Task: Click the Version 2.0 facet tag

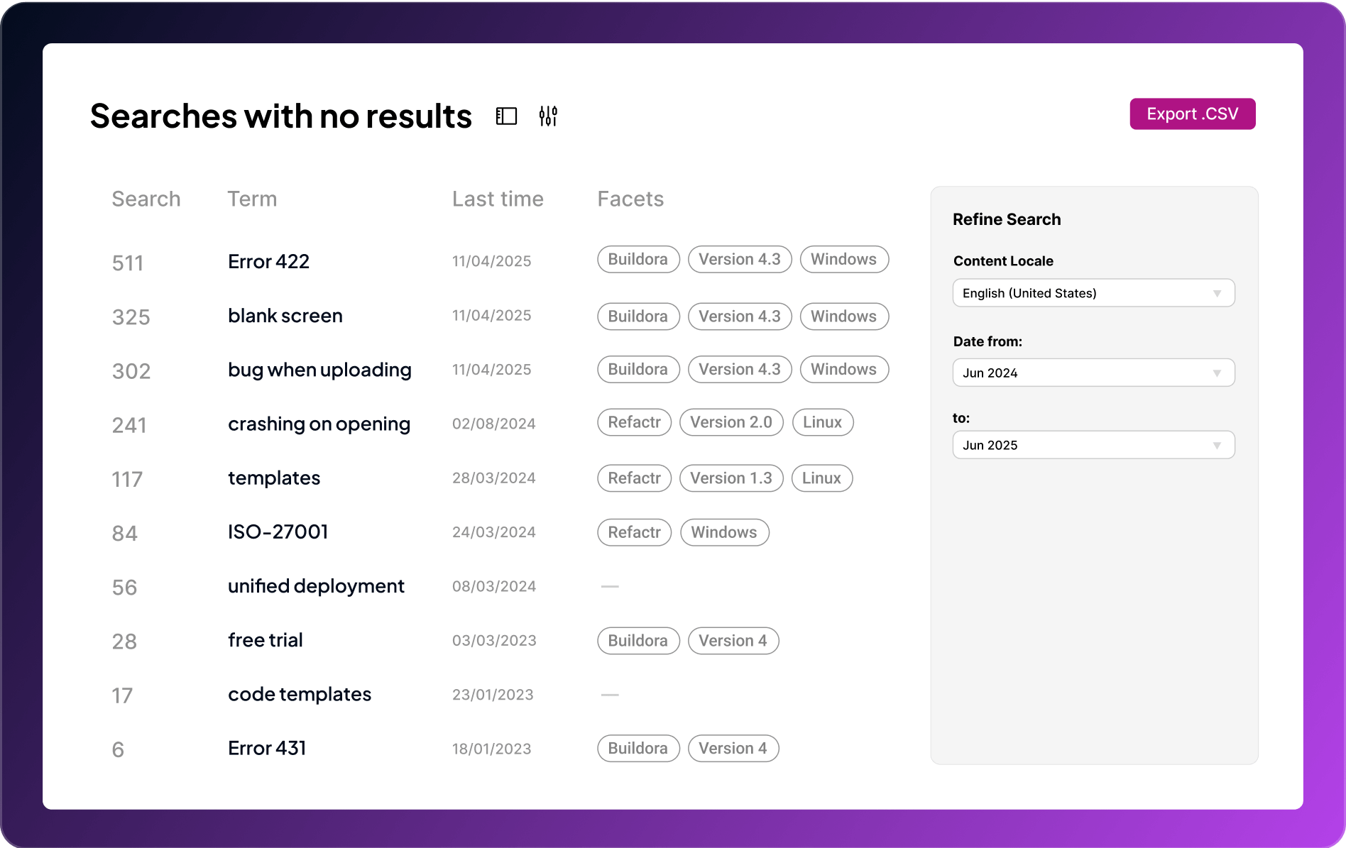Action: click(731, 422)
